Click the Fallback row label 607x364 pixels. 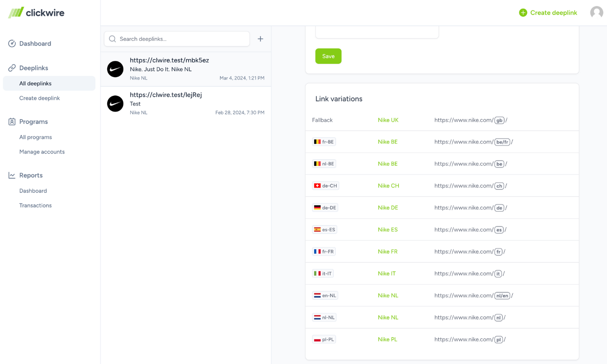pos(323,120)
